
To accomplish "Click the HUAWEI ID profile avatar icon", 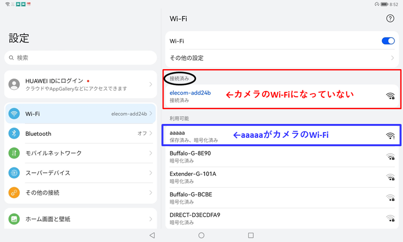I will (x=14, y=84).
